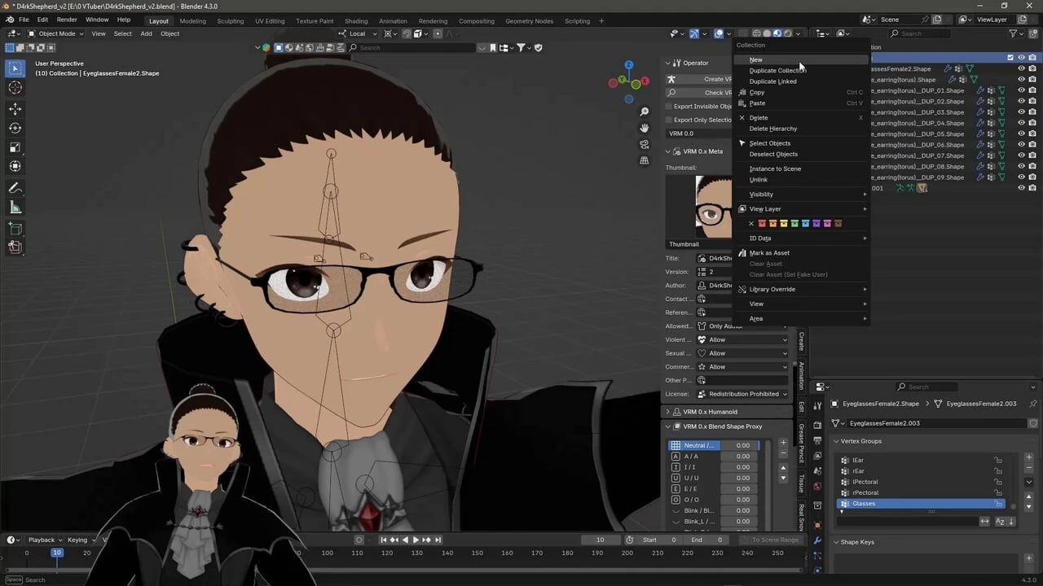Click the viewport zoom magnifier icon

644,112
